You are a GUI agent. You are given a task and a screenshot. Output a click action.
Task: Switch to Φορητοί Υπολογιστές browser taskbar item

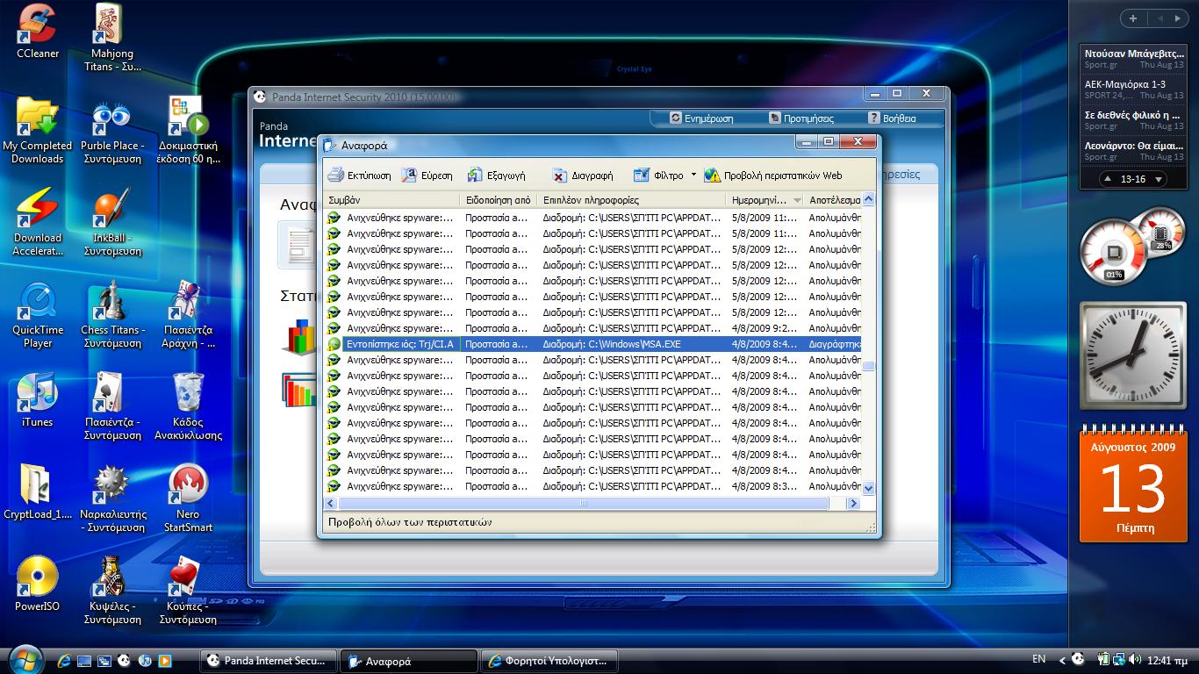(549, 661)
